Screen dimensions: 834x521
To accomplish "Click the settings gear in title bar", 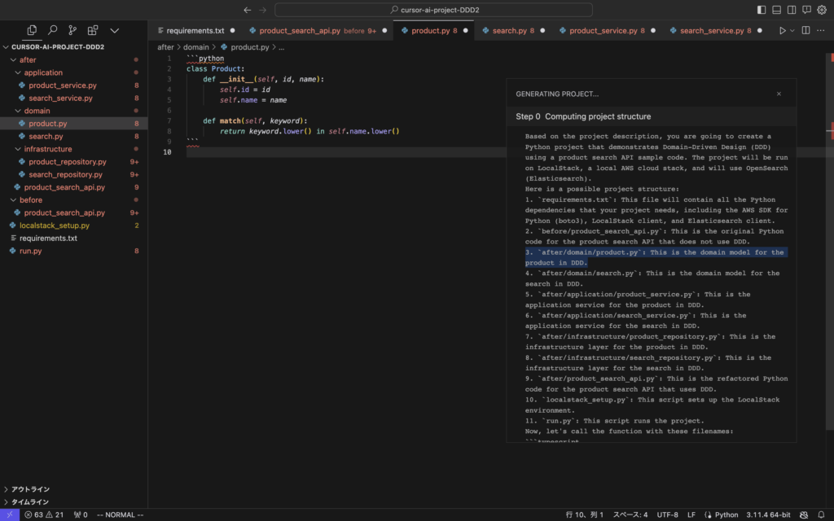I will pos(821,10).
